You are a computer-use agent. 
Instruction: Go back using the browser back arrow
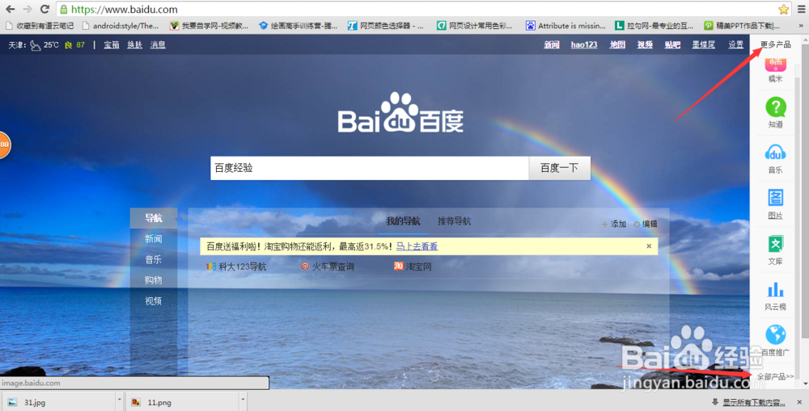pos(10,9)
